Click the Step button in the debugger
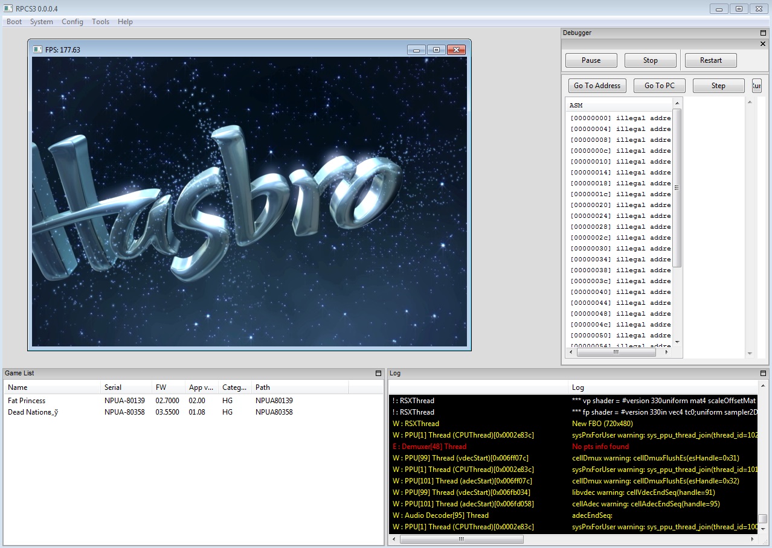The height and width of the screenshot is (548, 772). pyautogui.click(x=718, y=86)
